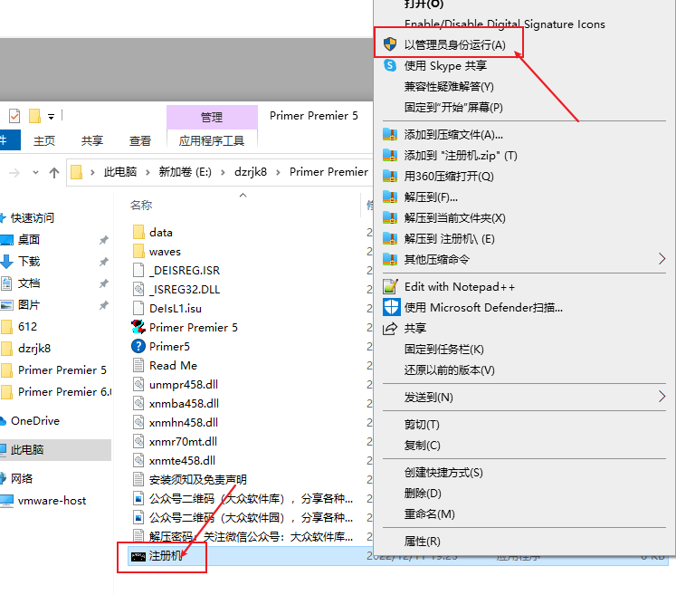676x595 pixels.
Task: Click the 共享 share context entry
Action: pyautogui.click(x=414, y=329)
